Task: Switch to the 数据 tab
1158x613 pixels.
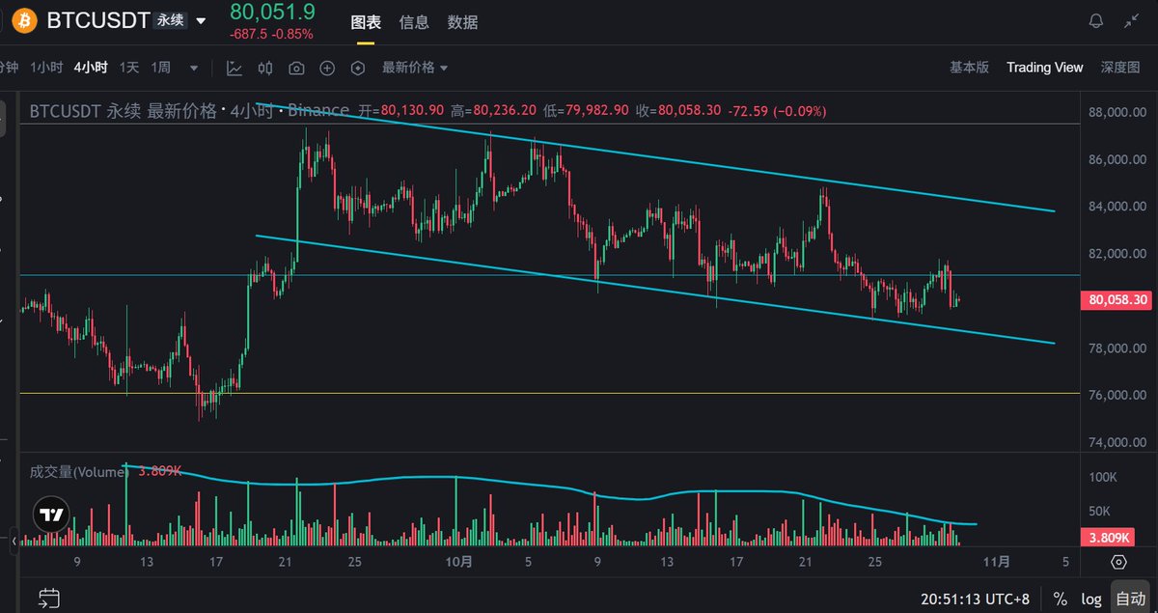Action: tap(462, 22)
